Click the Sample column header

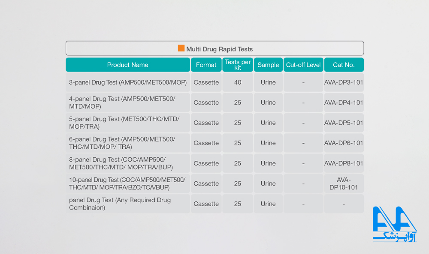pyautogui.click(x=268, y=65)
